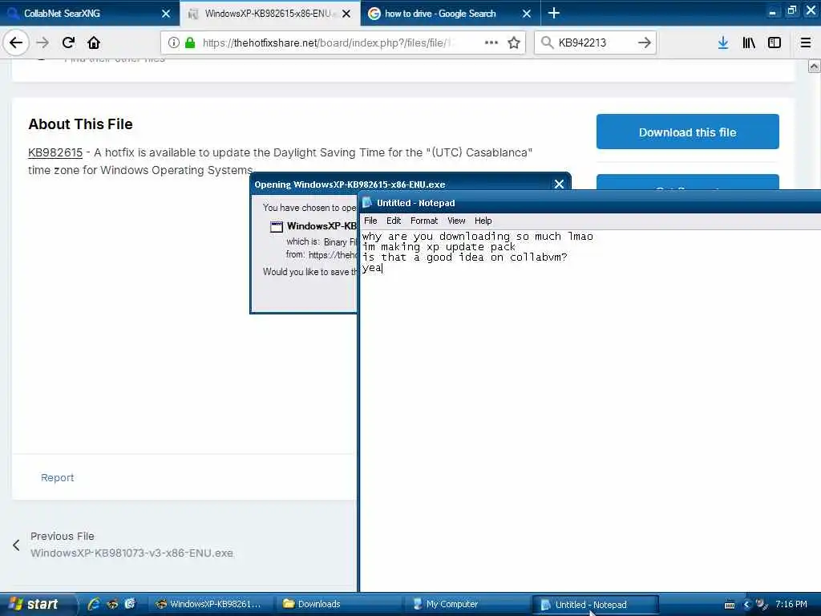
Task: Submit the KB942213 search with the arrow
Action: pyautogui.click(x=645, y=43)
